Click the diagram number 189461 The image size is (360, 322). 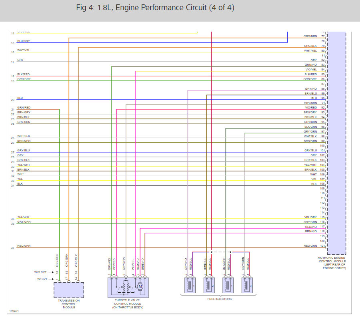(x=14, y=311)
